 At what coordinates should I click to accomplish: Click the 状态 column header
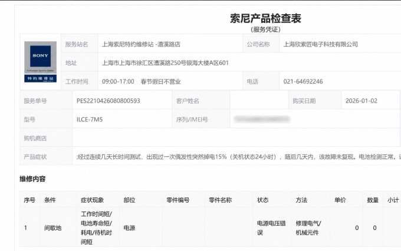[x=262, y=200]
